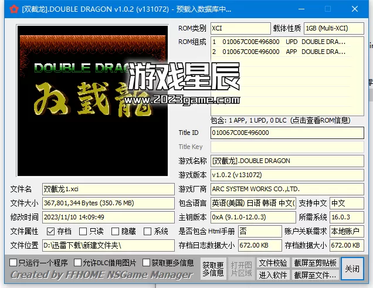The width and height of the screenshot is (373, 288).
Task: Click the app icon in the title bar
Action: (13, 9)
